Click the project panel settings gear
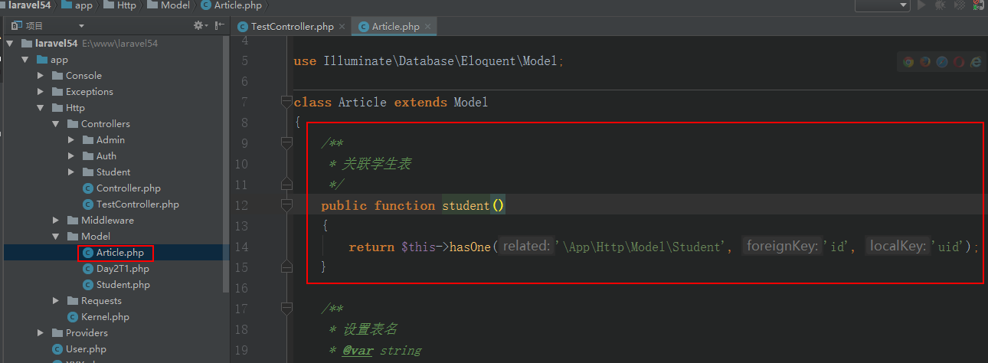This screenshot has height=363, width=988. 199,25
